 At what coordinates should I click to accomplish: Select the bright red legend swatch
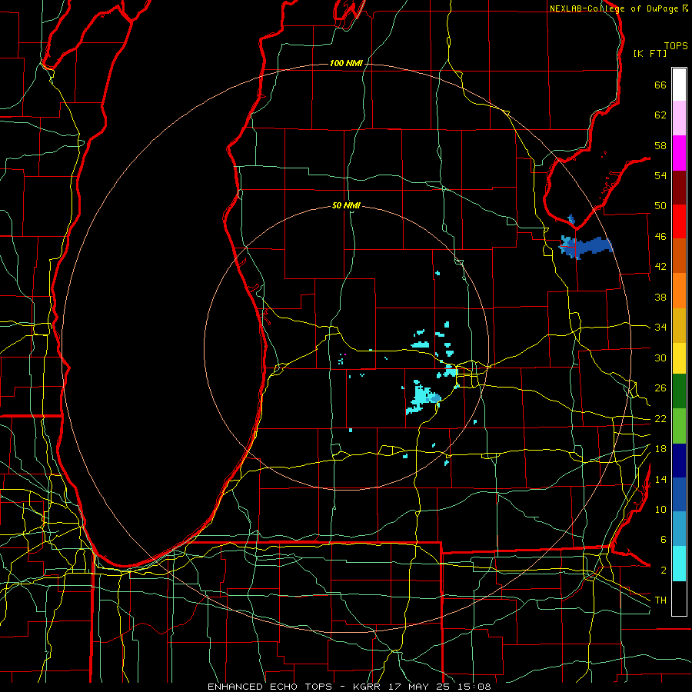click(679, 221)
